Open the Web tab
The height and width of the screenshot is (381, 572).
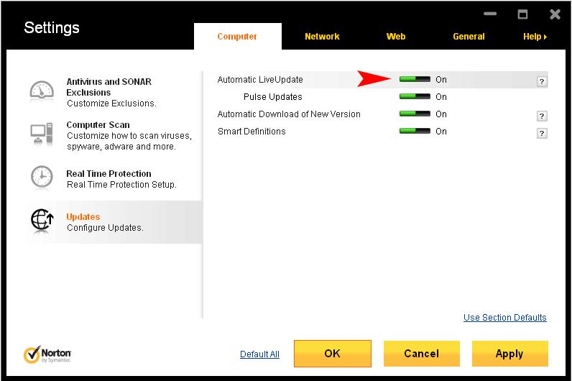click(x=396, y=37)
